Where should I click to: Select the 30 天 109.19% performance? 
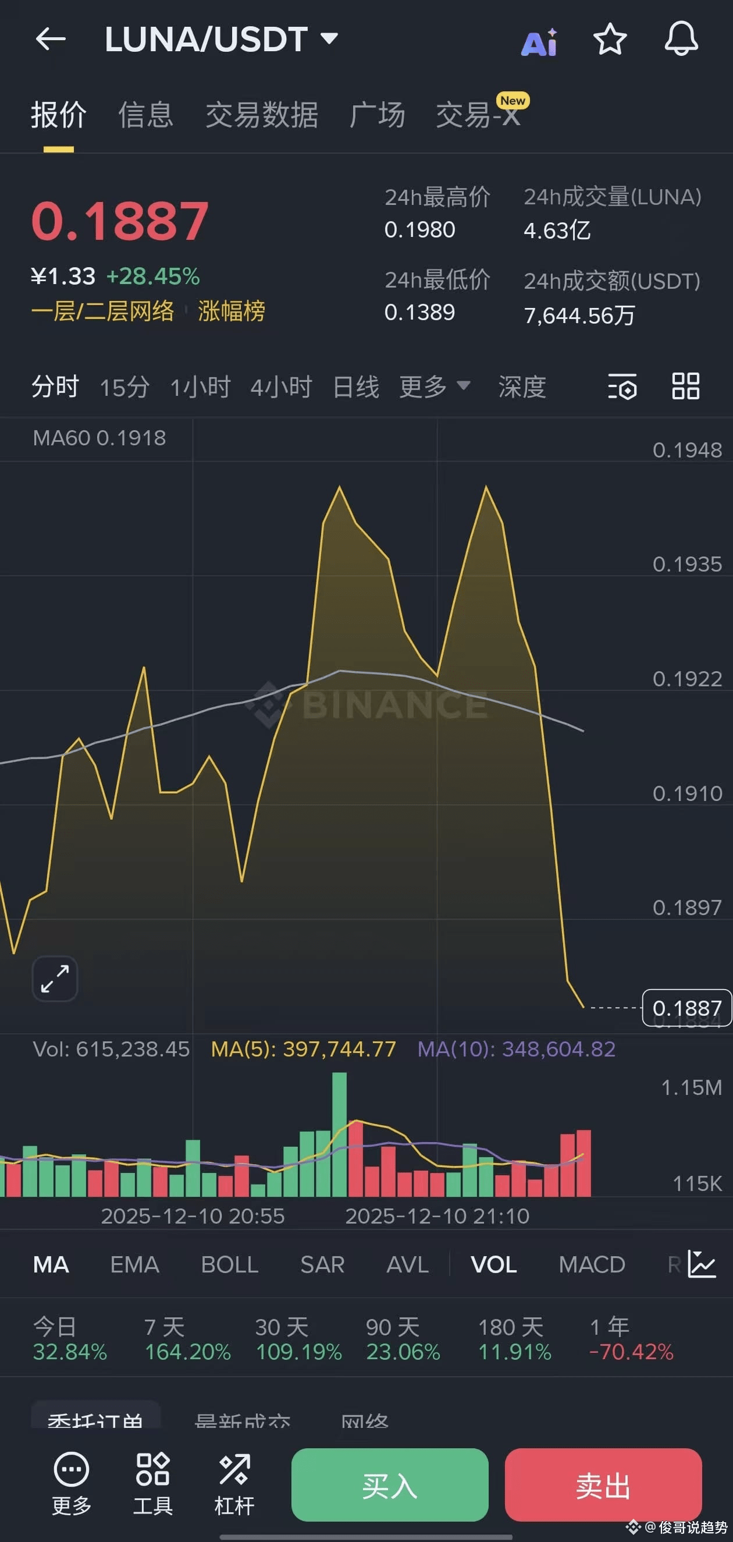click(x=298, y=1338)
